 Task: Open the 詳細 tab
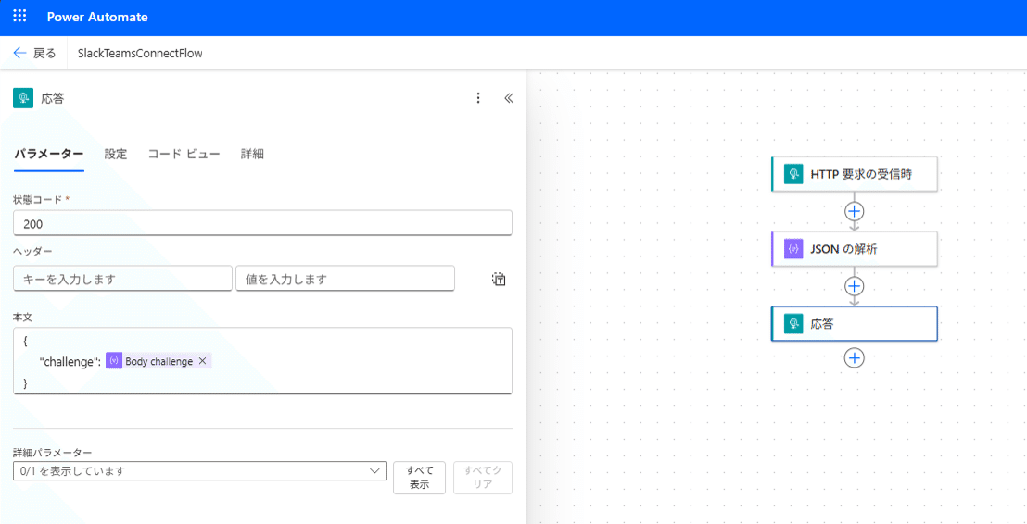coord(252,155)
